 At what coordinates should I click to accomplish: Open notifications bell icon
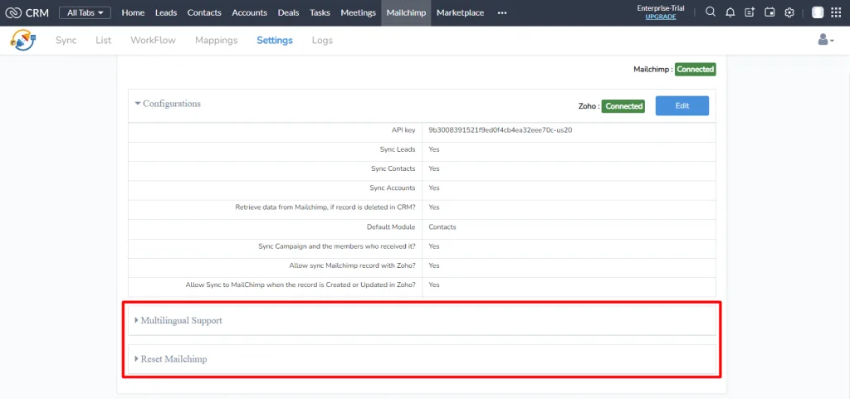click(x=730, y=12)
